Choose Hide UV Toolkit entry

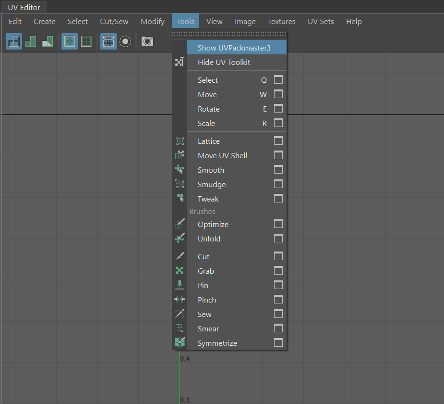click(x=237, y=62)
